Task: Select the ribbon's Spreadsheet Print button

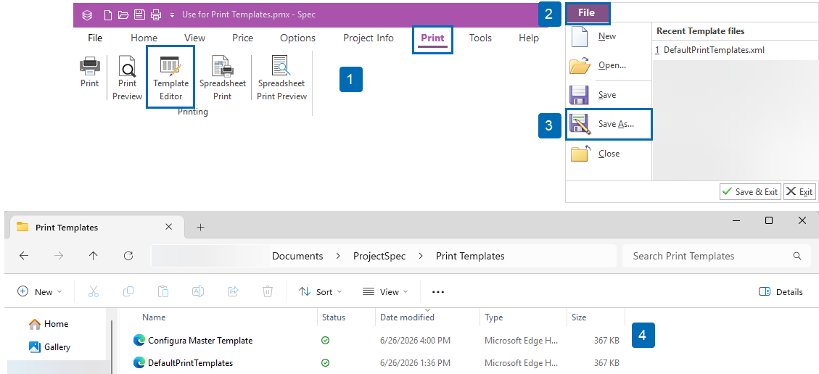Action: [223, 78]
